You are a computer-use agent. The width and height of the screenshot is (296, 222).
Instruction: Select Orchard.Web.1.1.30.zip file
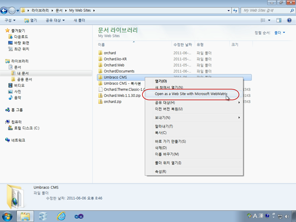(x=122, y=95)
